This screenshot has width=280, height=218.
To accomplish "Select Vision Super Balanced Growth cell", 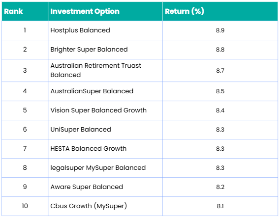I will coord(105,110).
